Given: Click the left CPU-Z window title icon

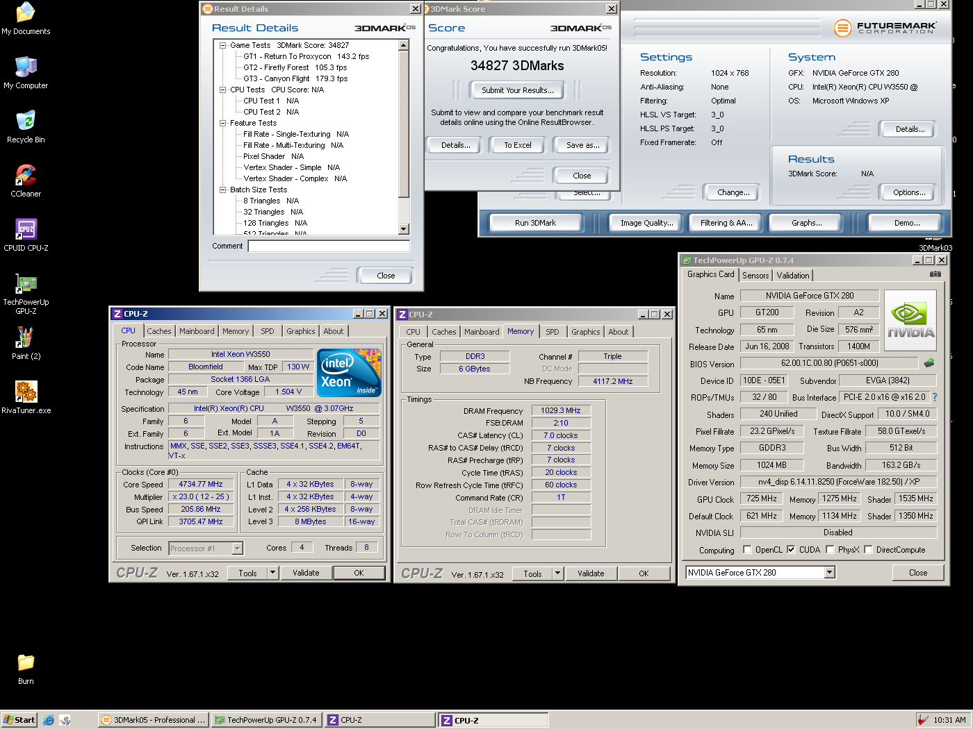Looking at the screenshot, I should pyautogui.click(x=117, y=314).
